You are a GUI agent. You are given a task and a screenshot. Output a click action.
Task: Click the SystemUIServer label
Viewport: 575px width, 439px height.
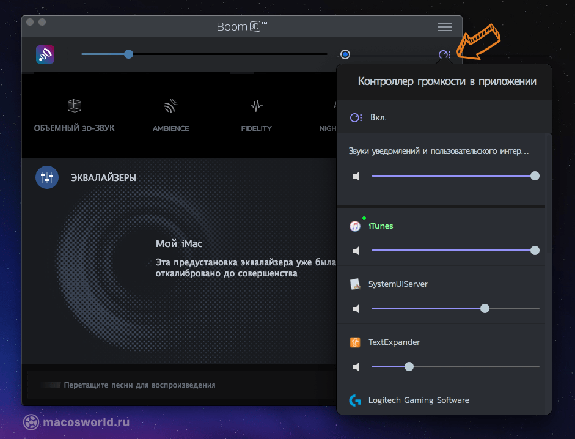point(398,284)
